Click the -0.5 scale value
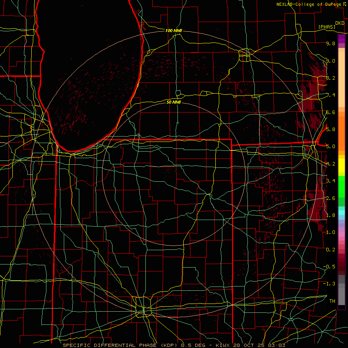 [329, 267]
